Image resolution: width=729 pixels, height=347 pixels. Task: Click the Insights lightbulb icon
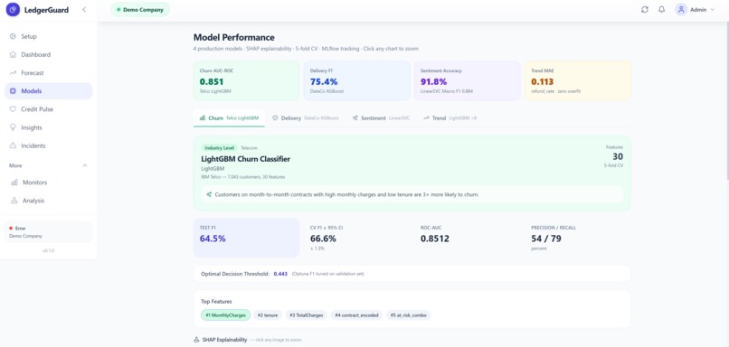(13, 127)
